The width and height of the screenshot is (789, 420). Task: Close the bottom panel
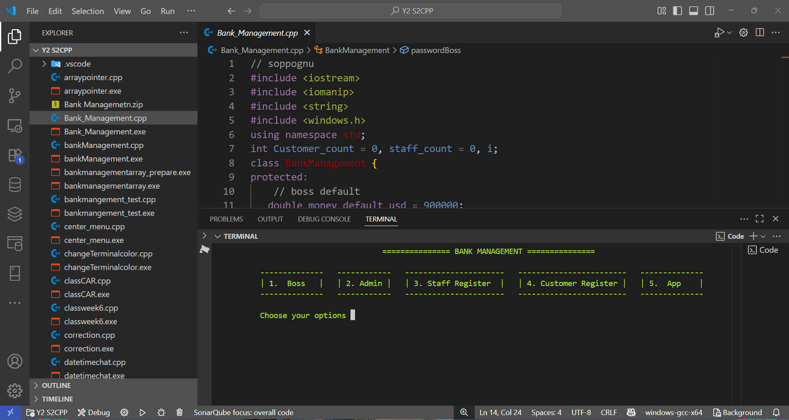[x=775, y=219]
